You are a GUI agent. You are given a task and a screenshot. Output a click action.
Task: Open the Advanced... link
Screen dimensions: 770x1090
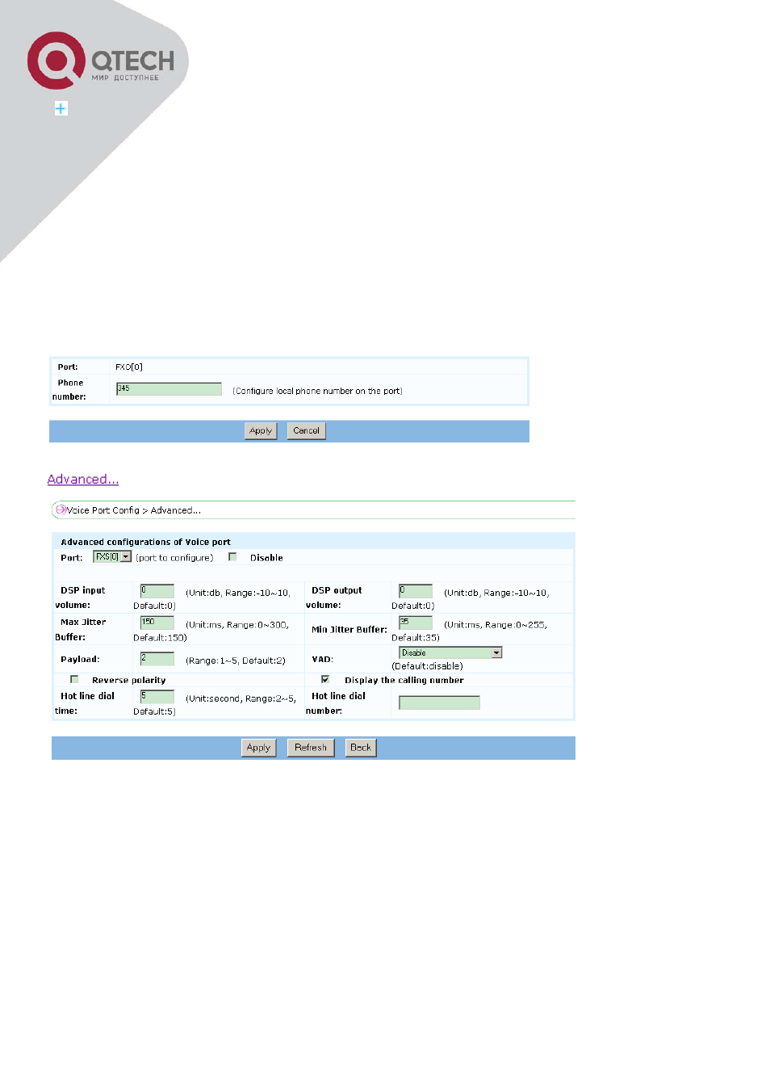83,480
